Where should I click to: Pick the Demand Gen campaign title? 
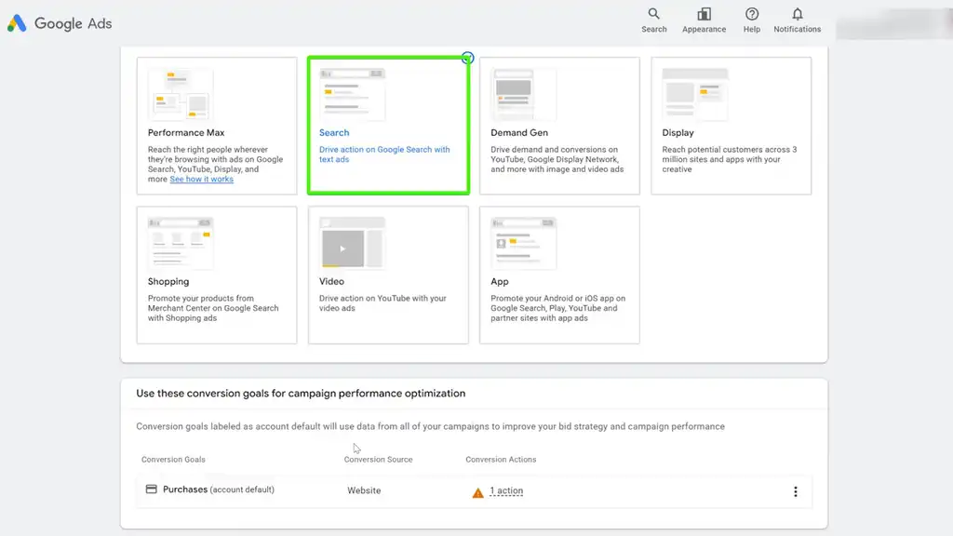[519, 132]
